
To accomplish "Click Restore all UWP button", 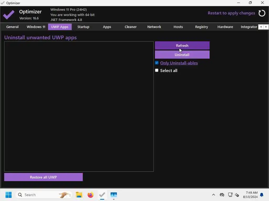I will (x=43, y=177).
